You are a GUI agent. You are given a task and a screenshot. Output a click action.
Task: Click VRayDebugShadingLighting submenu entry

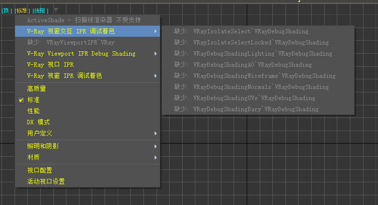pos(258,54)
